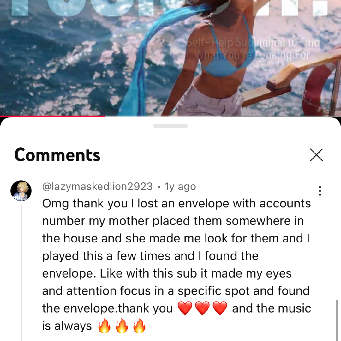Open the three-dot menu on lazymaskedlion2923's comment
341x341 pixels.
320,191
